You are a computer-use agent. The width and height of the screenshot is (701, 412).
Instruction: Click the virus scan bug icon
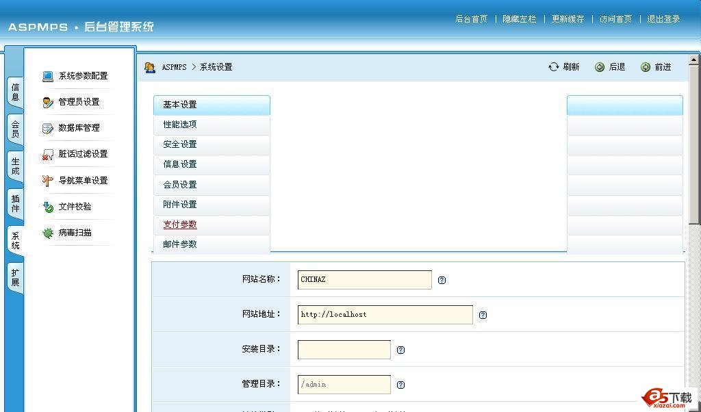tap(48, 233)
